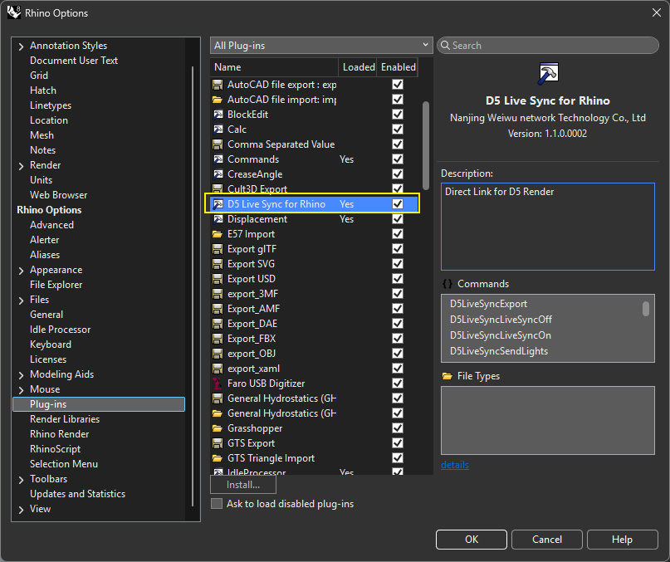The width and height of the screenshot is (670, 562).
Task: Click the Commands list scrollbar
Action: coord(646,309)
